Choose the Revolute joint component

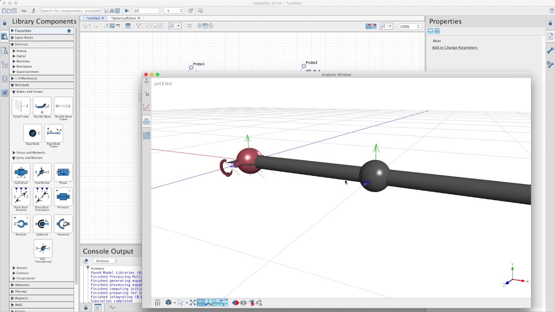click(21, 224)
